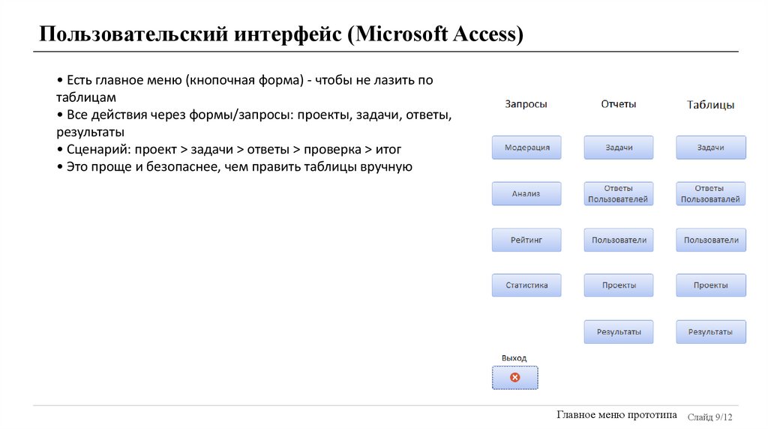The image size is (768, 430).
Task: Open the Проекты table under Таблицы
Action: pyautogui.click(x=711, y=285)
